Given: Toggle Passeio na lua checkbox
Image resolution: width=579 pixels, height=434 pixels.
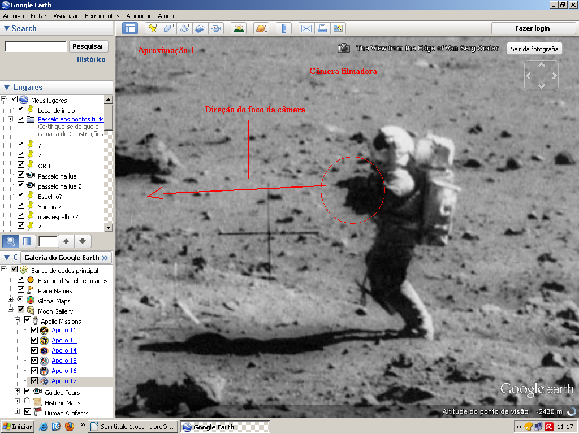Looking at the screenshot, I should 21,175.
